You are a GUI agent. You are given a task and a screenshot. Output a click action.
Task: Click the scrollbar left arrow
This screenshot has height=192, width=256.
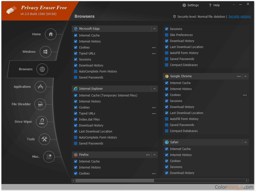tap(74, 180)
